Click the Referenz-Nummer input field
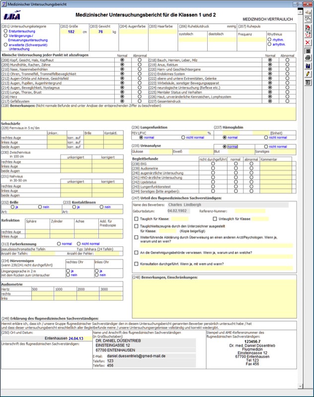This screenshot has height=397, width=314. click(x=250, y=211)
